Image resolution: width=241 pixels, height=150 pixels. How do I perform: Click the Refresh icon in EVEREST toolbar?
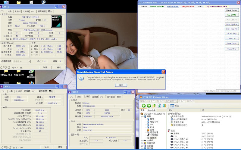click(x=159, y=106)
